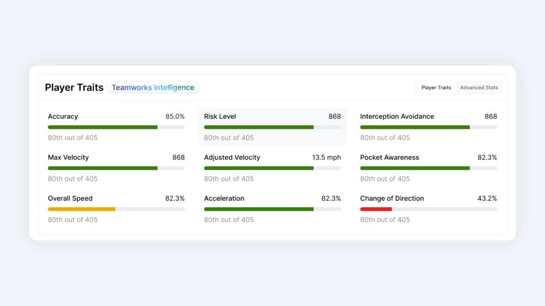
Task: Click the Adjusted Velocity 13.5 mph value
Action: tap(326, 157)
